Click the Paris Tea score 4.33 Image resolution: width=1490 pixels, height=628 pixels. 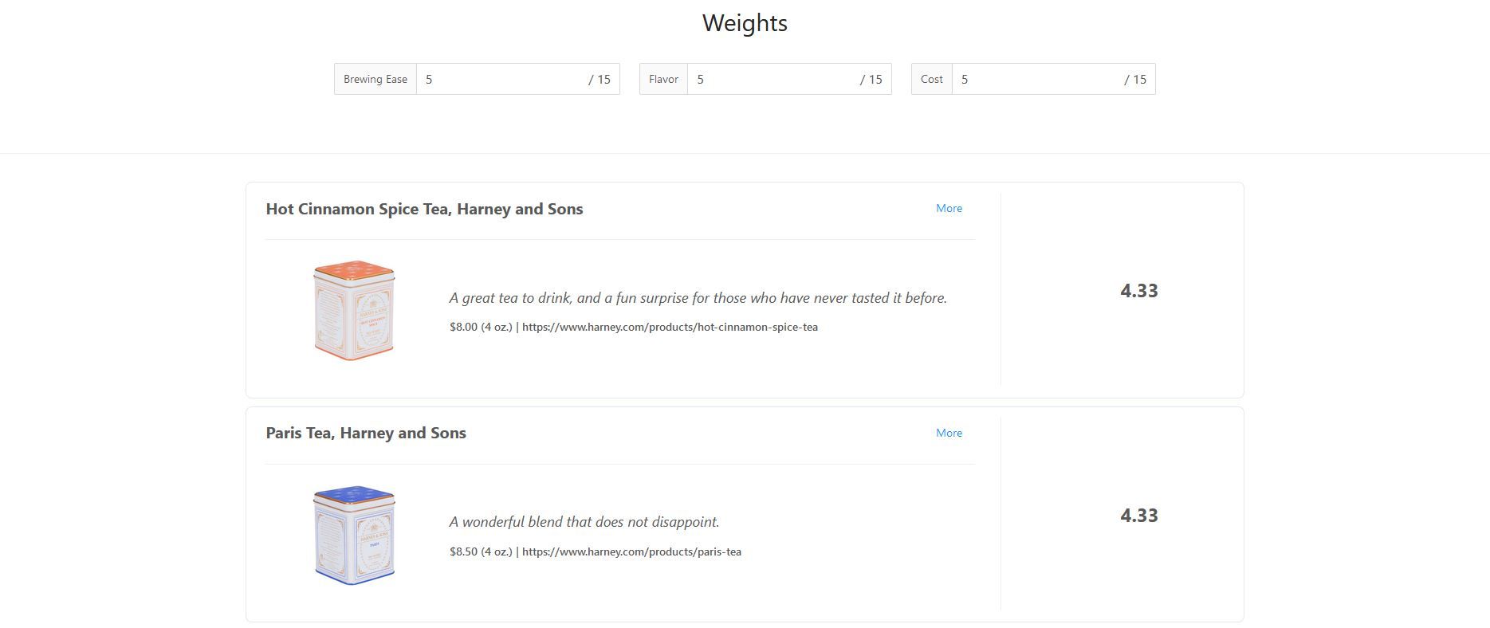(1138, 516)
